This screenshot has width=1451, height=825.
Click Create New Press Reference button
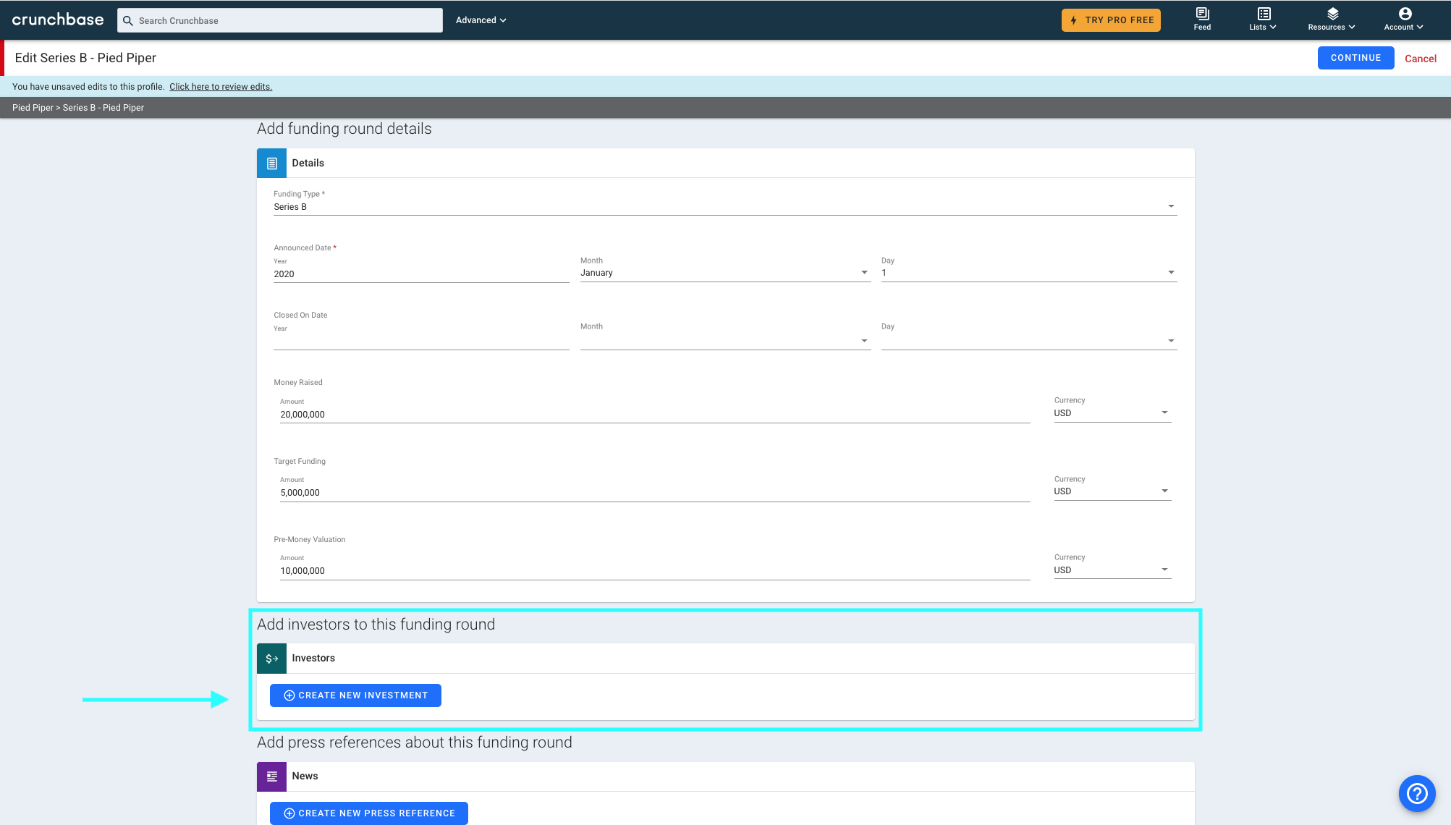(x=369, y=813)
